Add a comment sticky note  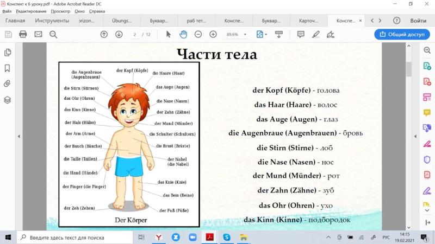(x=301, y=34)
